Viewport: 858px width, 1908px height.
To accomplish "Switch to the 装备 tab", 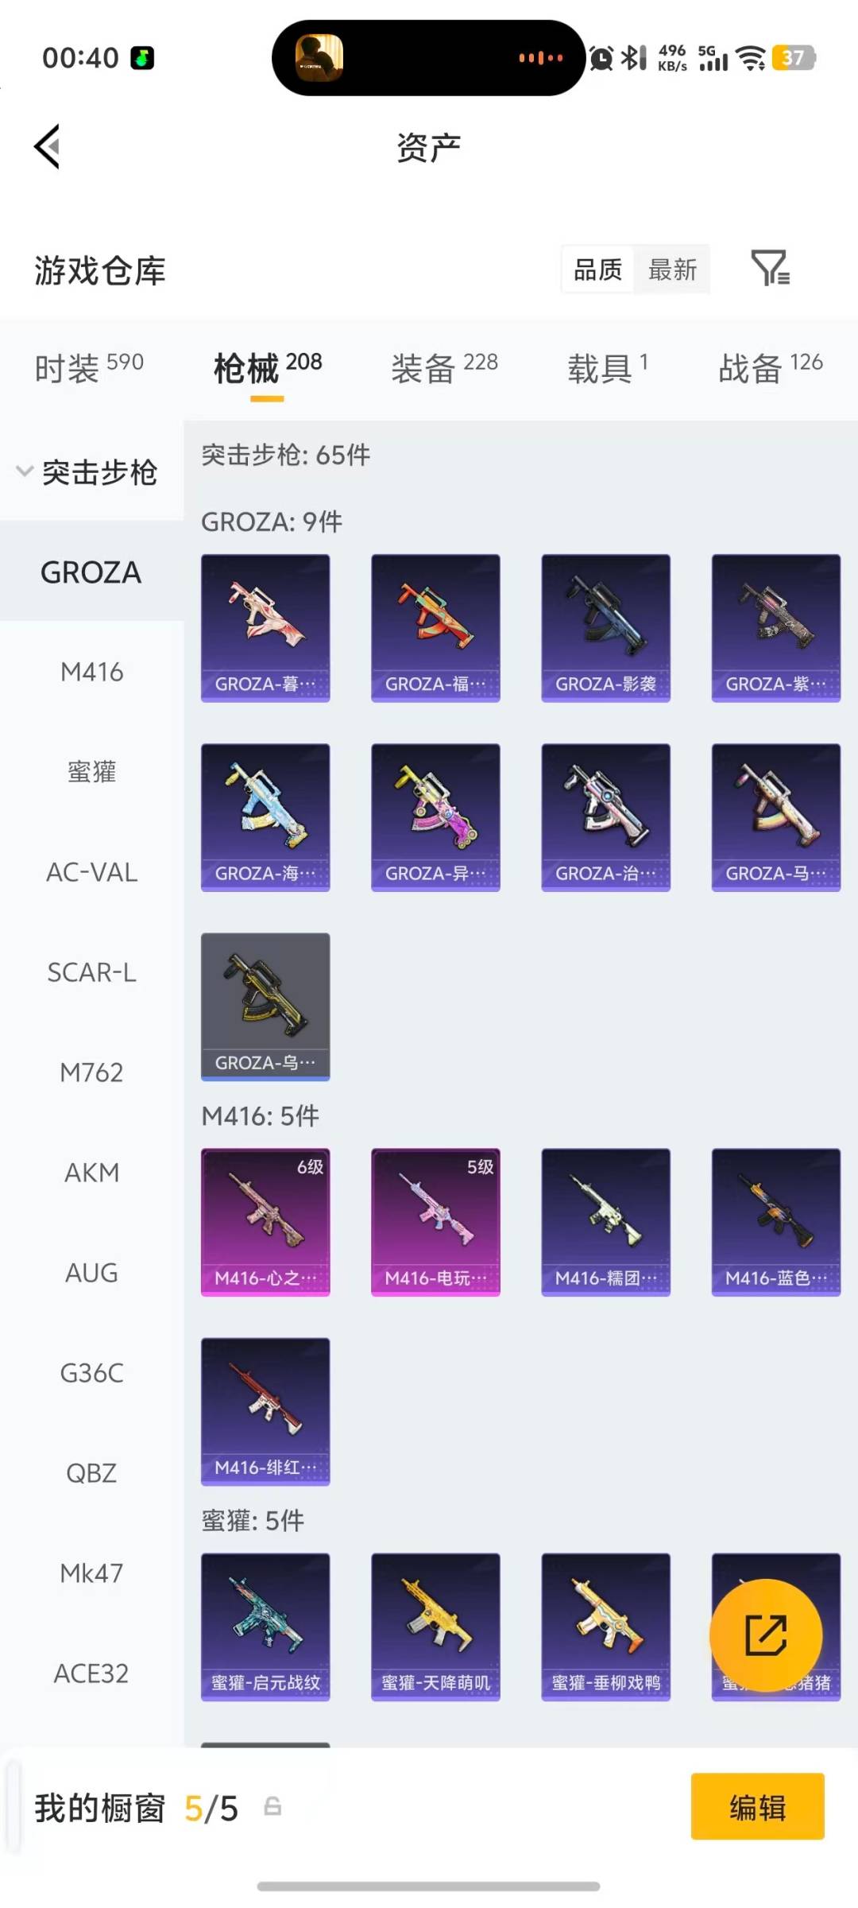I will pyautogui.click(x=444, y=368).
